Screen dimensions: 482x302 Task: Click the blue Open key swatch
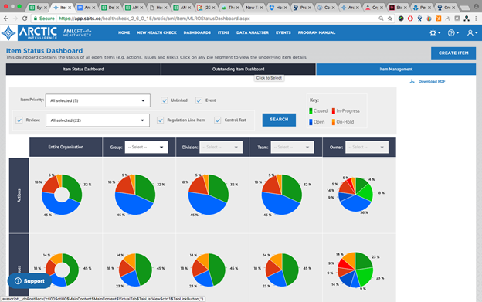tap(311, 122)
